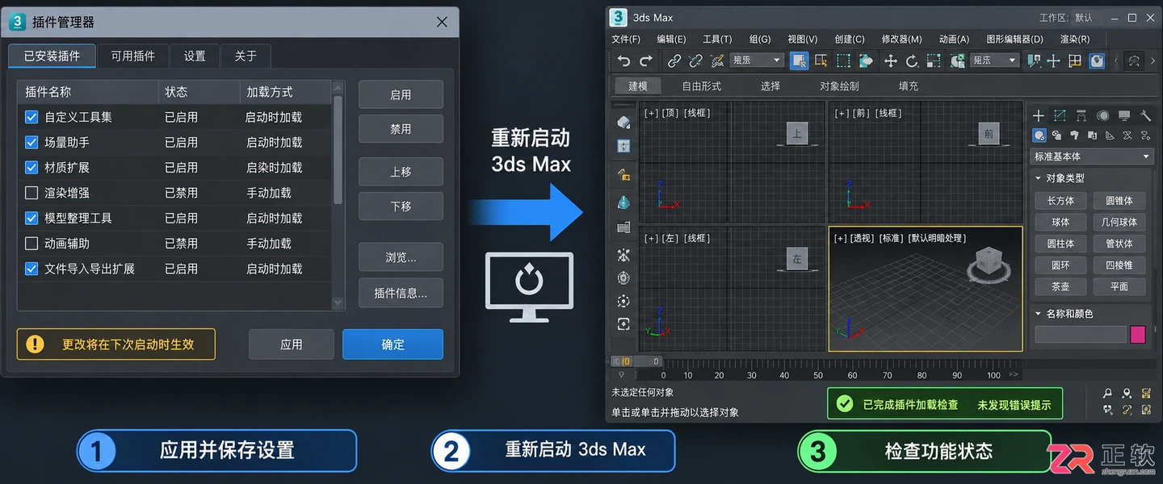Select the Move tool (four-way arrows)
1163x484 pixels.
click(x=891, y=60)
